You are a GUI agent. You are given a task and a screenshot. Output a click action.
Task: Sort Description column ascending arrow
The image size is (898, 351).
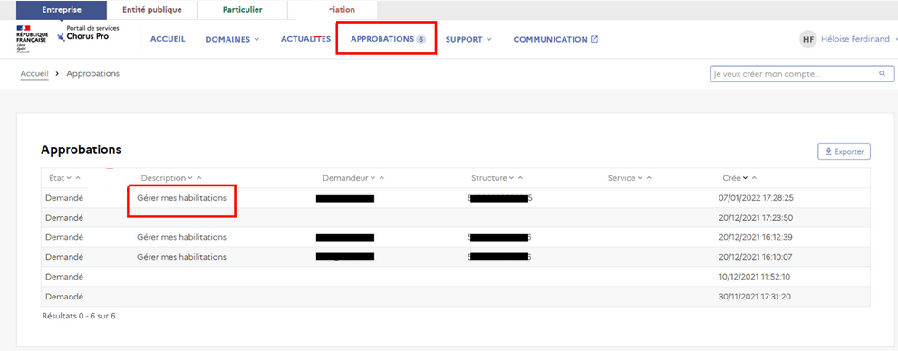pos(199,178)
